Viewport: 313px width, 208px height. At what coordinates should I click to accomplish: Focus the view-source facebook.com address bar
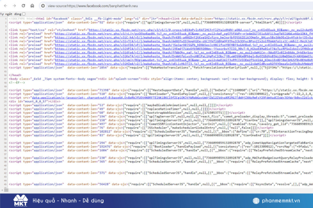[x=122, y=6]
